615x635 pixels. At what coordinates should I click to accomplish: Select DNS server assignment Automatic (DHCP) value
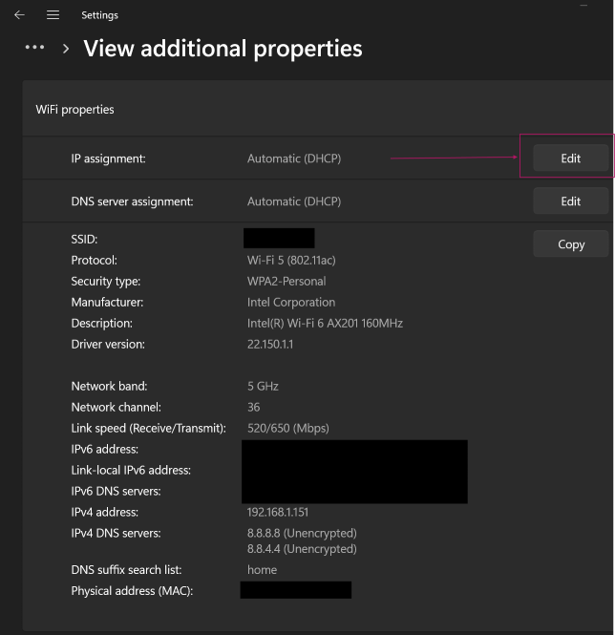tap(294, 201)
